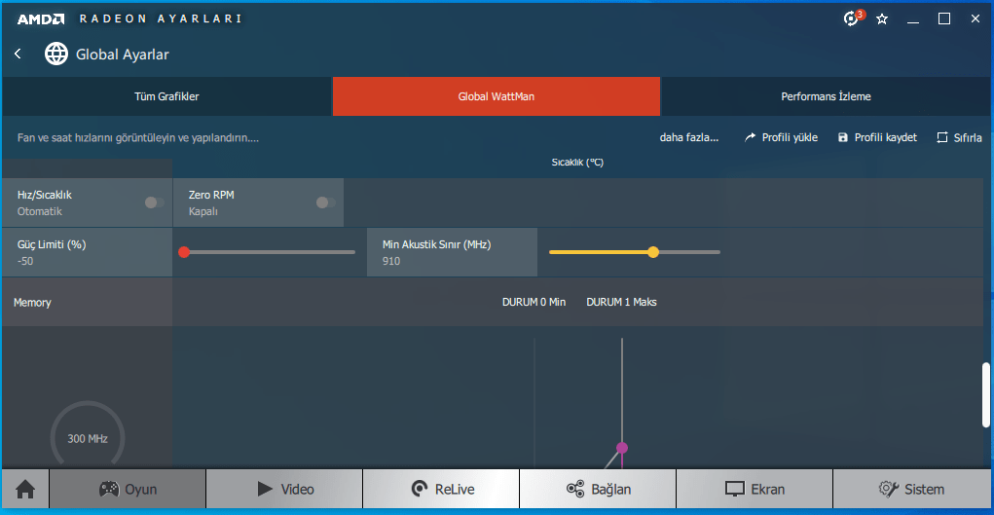Open the Bağlan connect section
The image size is (994, 515).
tap(598, 489)
